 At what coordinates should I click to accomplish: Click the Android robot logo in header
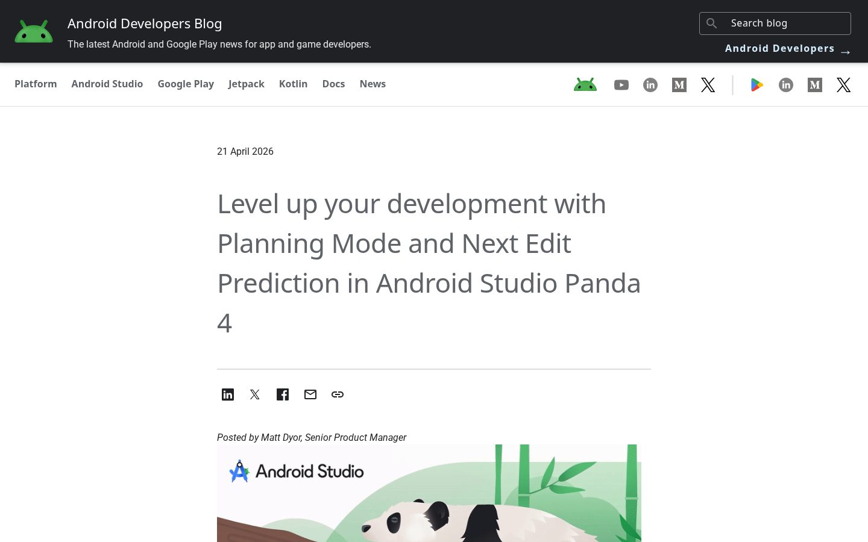point(34,31)
